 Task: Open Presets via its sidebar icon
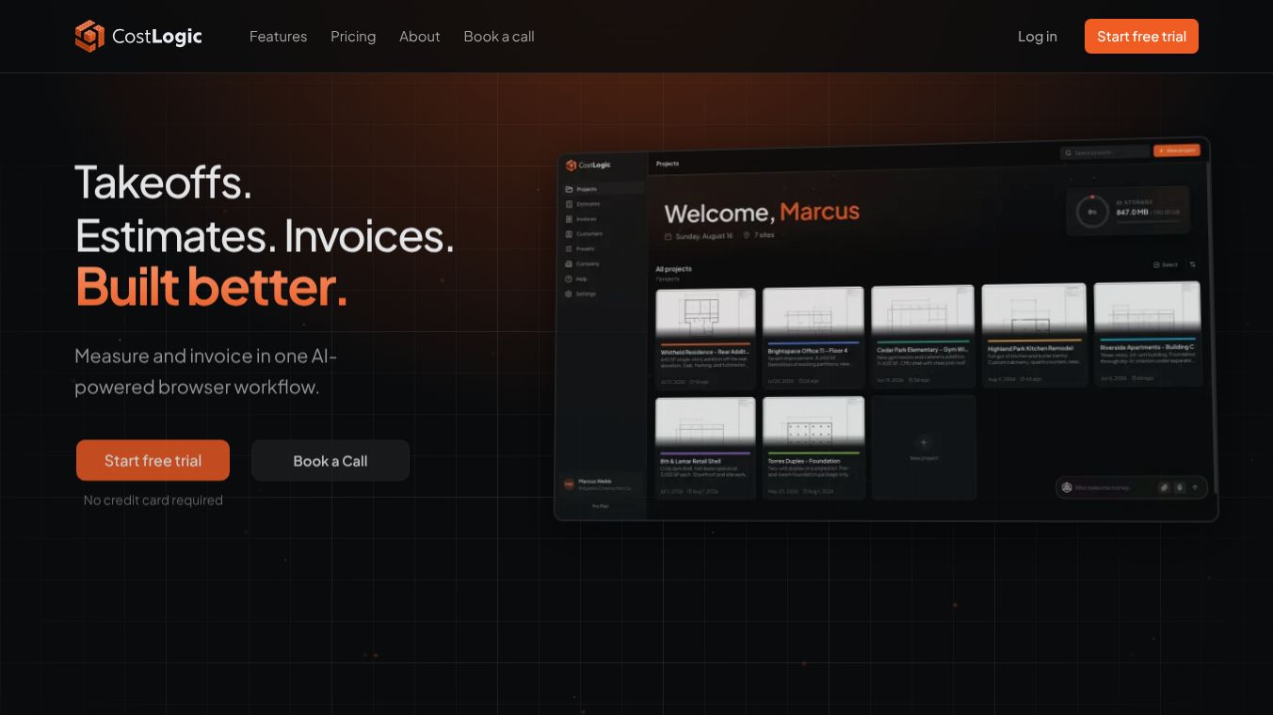click(x=569, y=249)
